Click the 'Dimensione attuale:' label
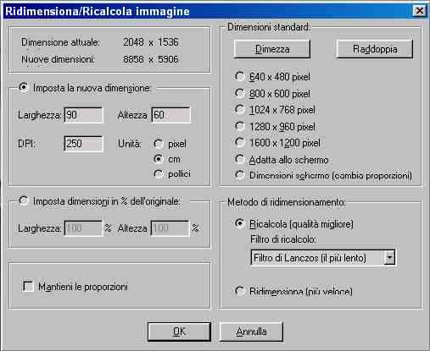Image resolution: width=430 pixels, height=351 pixels. 60,42
